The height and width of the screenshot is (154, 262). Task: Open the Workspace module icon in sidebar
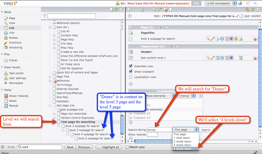6,83
